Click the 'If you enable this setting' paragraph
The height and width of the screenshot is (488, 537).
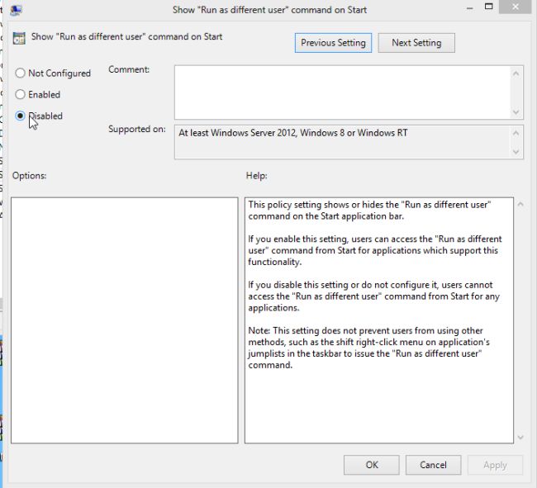[375, 250]
